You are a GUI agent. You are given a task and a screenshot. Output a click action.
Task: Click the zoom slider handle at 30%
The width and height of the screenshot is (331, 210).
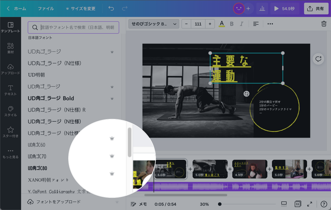click(220, 204)
